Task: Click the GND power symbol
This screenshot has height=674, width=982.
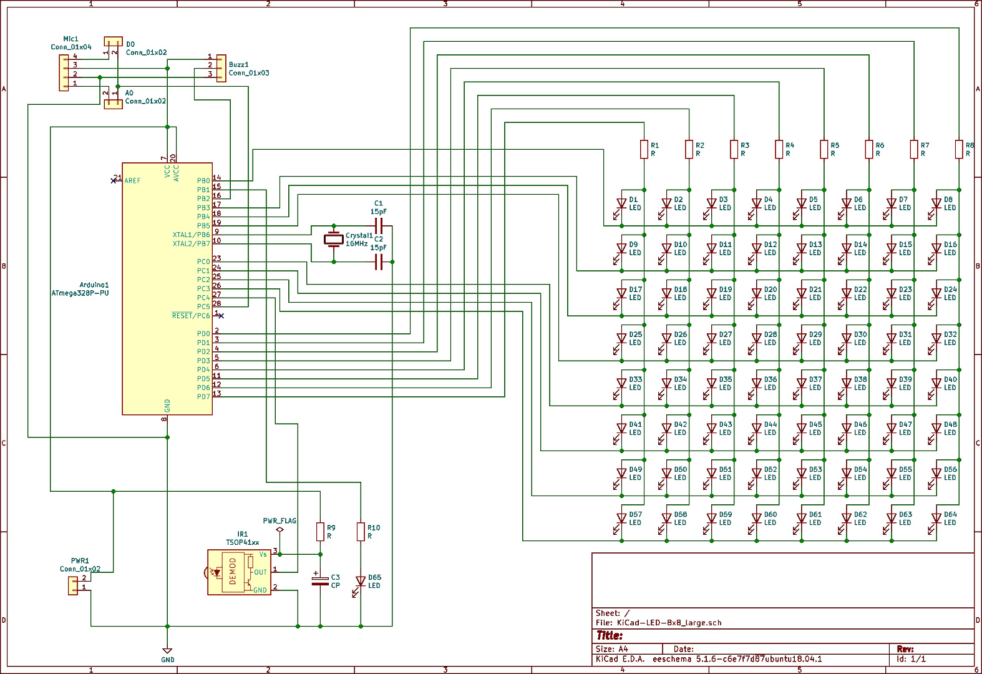Action: (167, 652)
